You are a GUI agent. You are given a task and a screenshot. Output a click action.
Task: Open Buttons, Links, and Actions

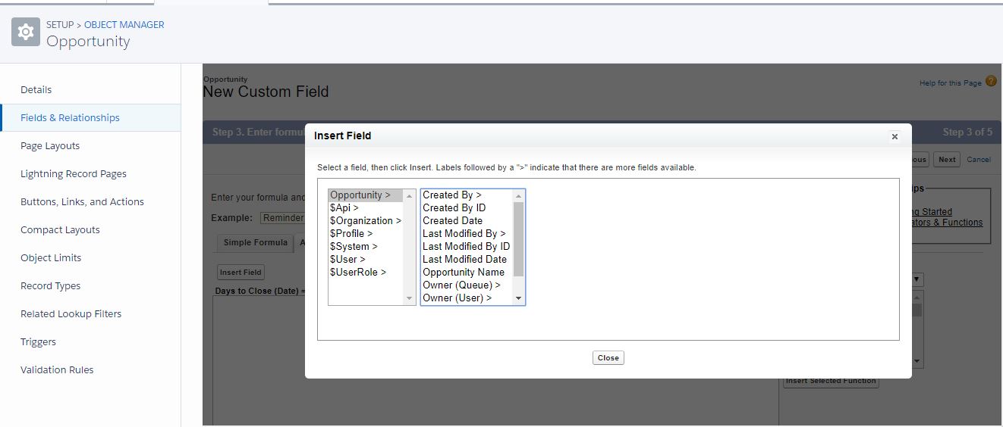pos(82,201)
